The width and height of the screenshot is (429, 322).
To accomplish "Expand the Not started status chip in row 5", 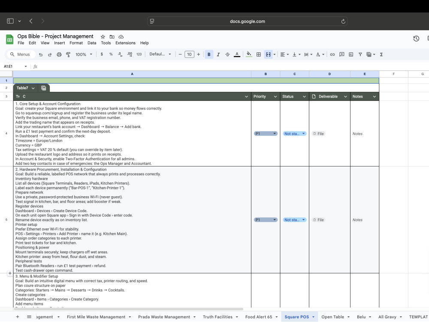I will point(294,220).
